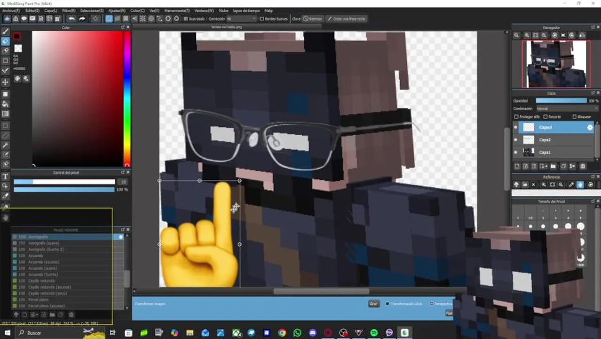Select the Gradient tool
This screenshot has width=601, height=339.
click(6, 113)
